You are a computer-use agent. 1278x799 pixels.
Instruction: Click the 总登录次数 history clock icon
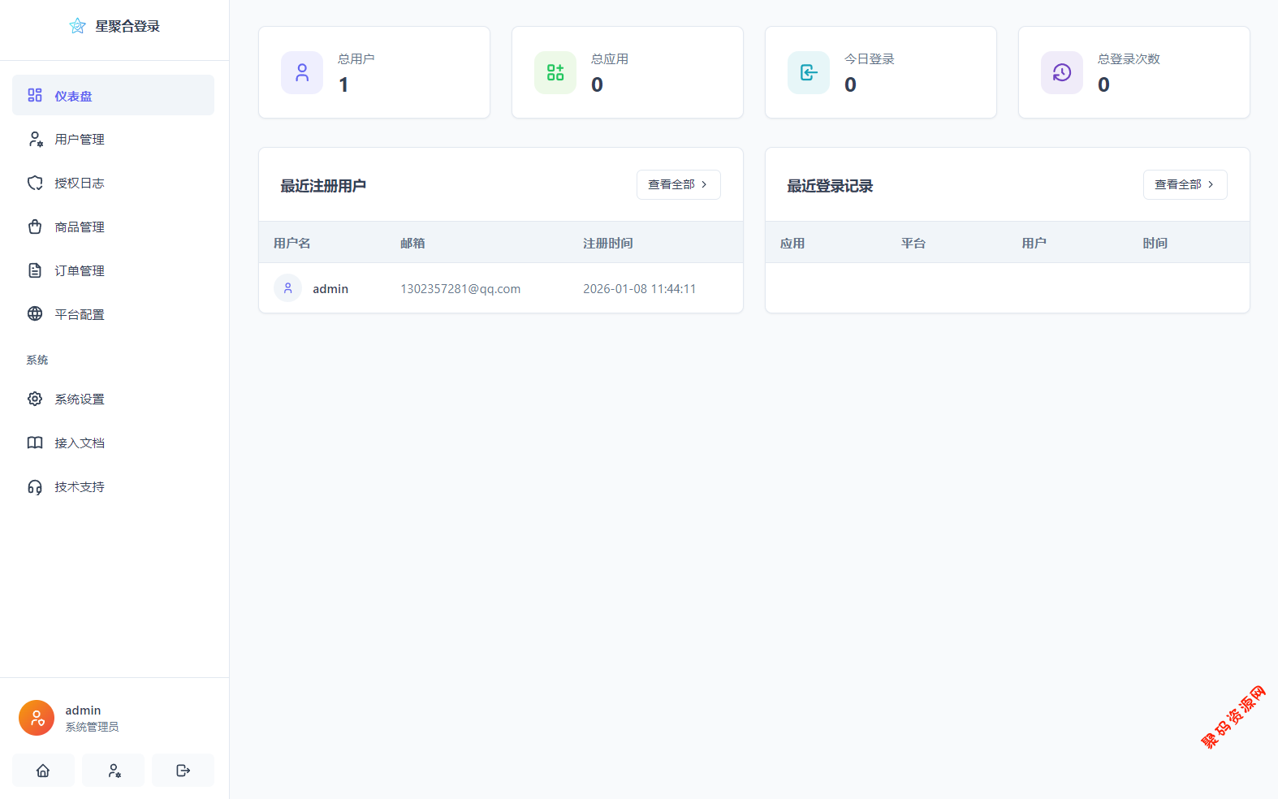click(x=1062, y=73)
